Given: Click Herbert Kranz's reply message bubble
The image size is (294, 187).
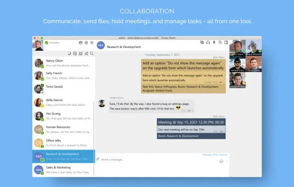Looking at the screenshot, I should point(151,106).
